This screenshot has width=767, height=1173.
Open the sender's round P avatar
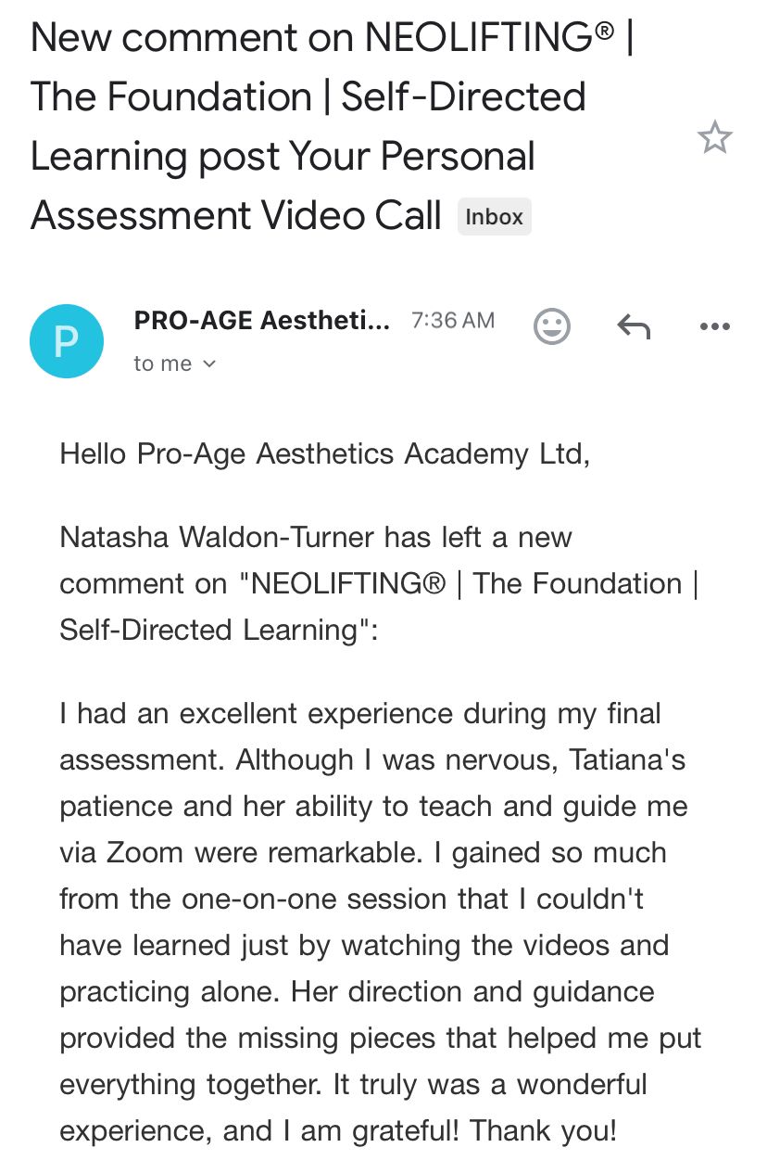[67, 340]
